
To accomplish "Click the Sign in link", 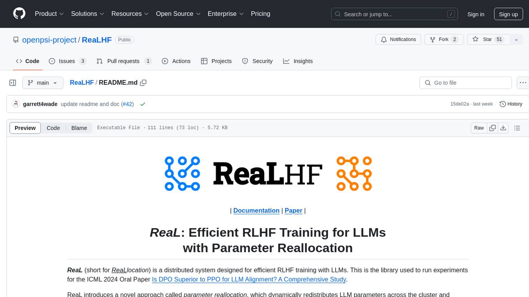I will 476,14.
